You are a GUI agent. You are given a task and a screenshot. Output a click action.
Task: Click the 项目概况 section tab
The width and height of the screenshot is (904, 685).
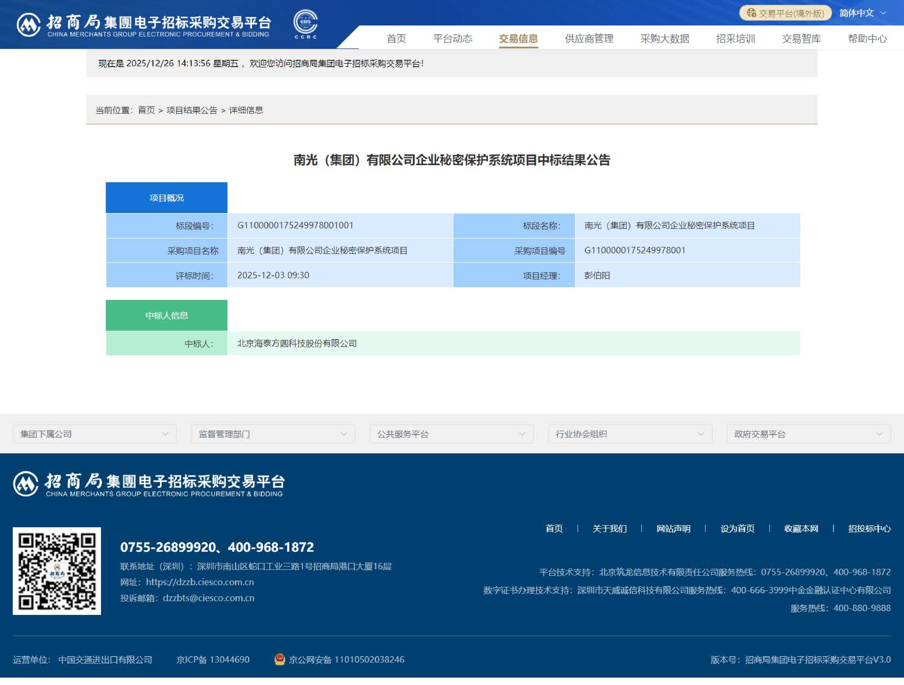166,198
